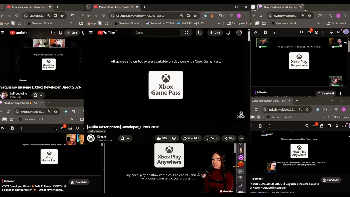Follow channel with heart in top-right Twitch window

coord(255,32)
